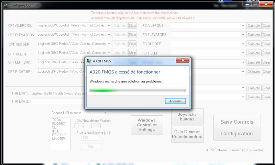Minimize the Configure Controls window
The image size is (275, 165).
pos(247,4)
